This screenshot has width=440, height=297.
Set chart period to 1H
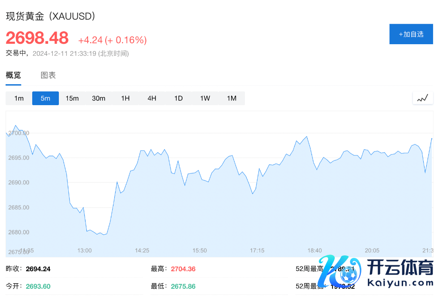click(x=125, y=98)
